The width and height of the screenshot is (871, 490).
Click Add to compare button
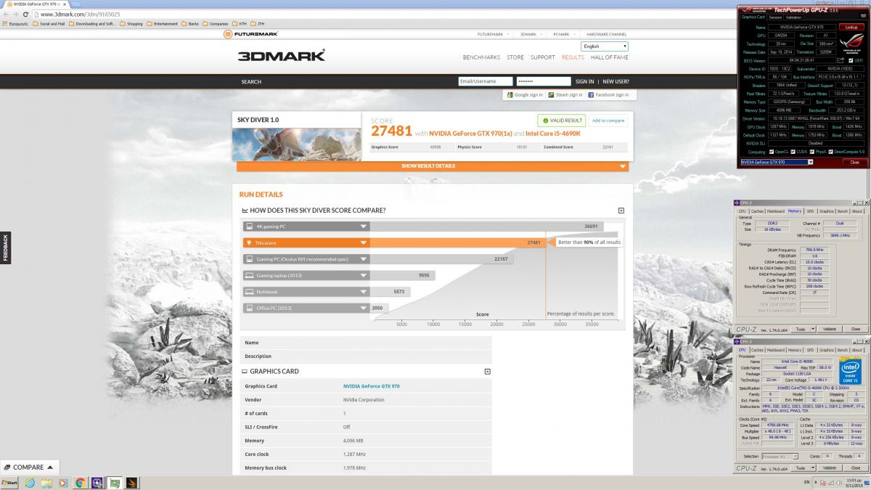click(x=608, y=121)
